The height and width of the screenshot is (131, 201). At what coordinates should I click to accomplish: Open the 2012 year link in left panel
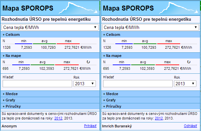pyautogui.click(x=58, y=118)
